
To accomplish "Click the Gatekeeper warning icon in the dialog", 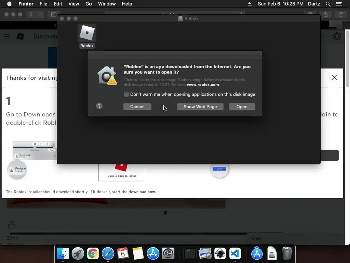I will pyautogui.click(x=107, y=75).
